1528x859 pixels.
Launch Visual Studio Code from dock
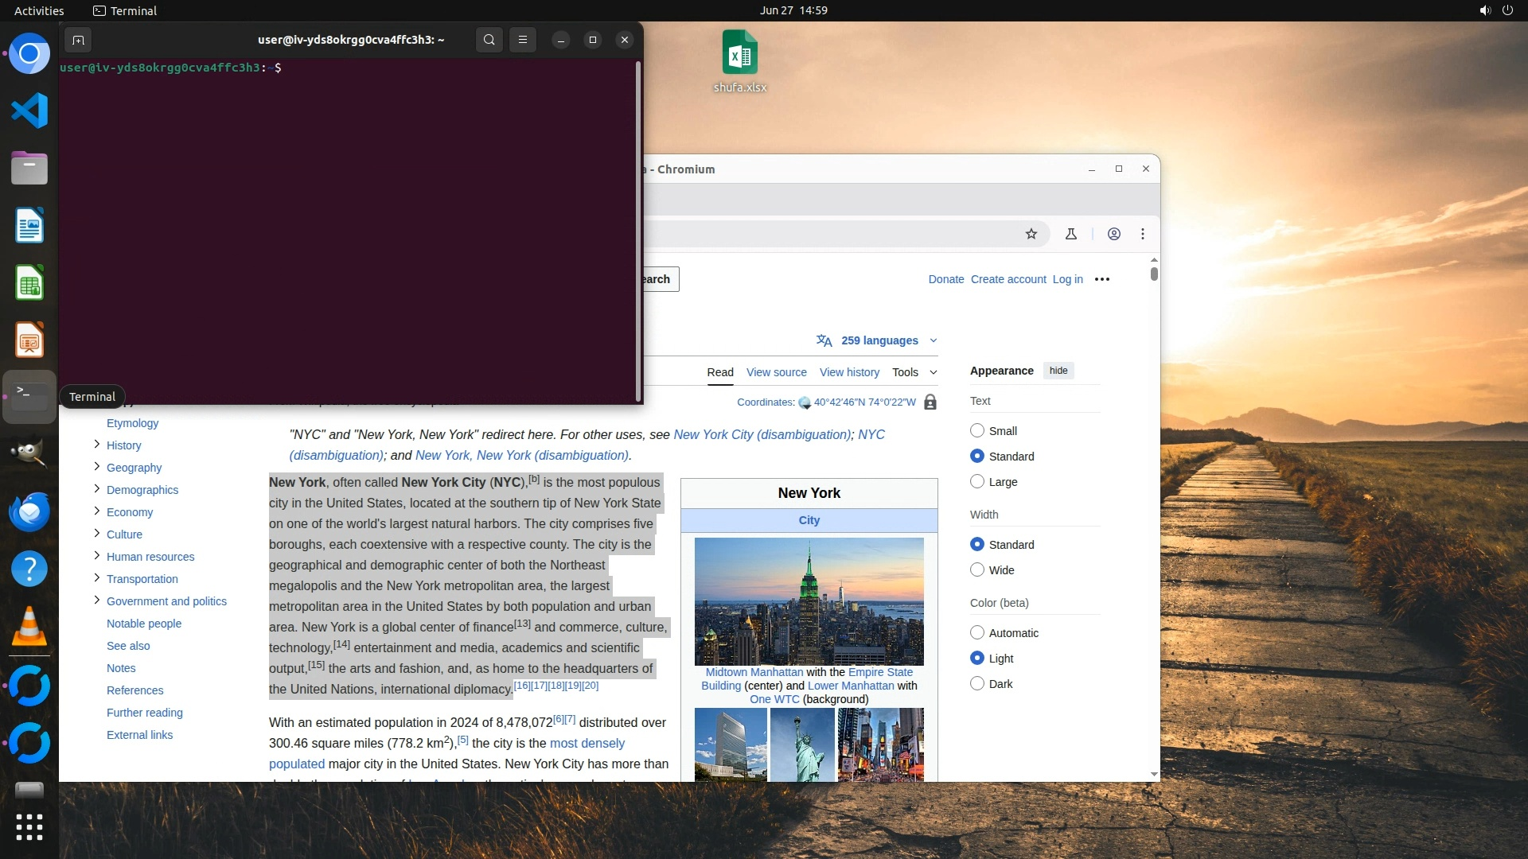[29, 111]
